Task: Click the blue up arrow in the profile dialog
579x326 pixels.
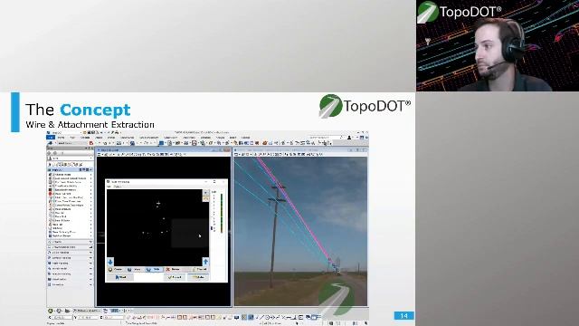Action: [205, 262]
